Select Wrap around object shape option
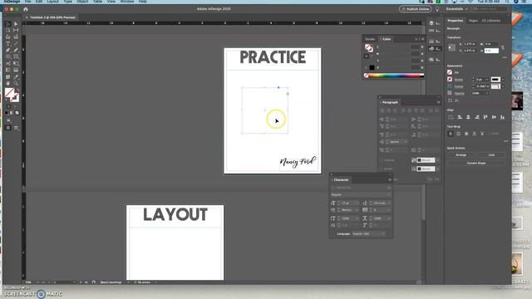Image resolution: width=532 pixels, height=299 pixels. (x=466, y=134)
